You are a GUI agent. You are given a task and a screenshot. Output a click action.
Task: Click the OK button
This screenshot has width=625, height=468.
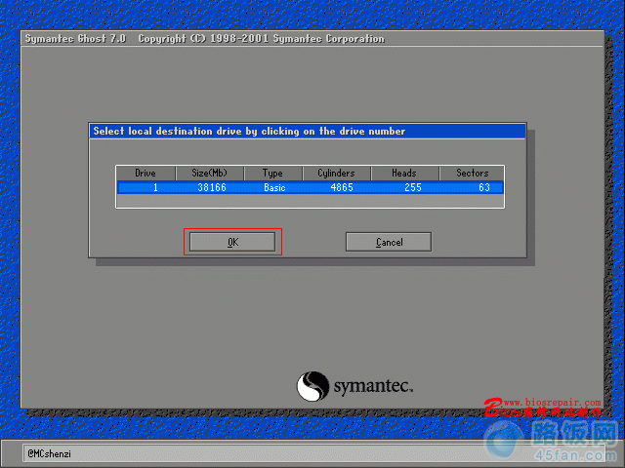pos(232,242)
